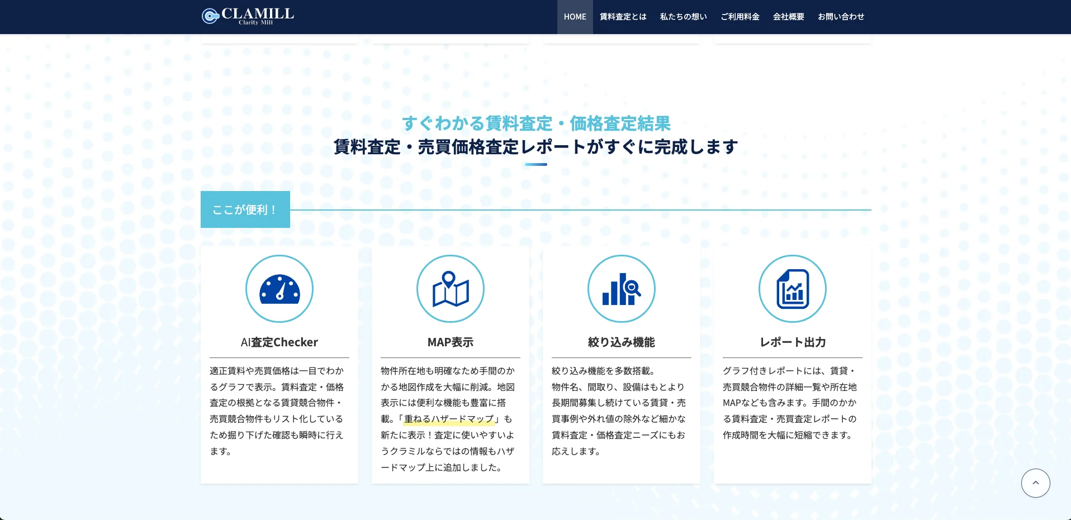The width and height of the screenshot is (1071, 520).
Task: Click the レポート出力 report icon
Action: coord(792,289)
